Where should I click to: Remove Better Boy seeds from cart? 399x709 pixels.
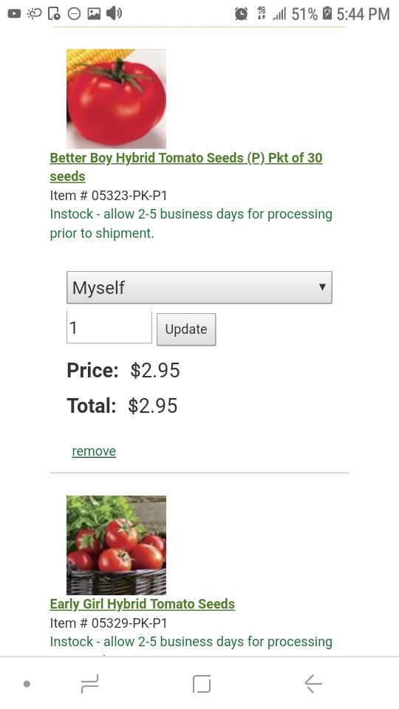(x=94, y=451)
